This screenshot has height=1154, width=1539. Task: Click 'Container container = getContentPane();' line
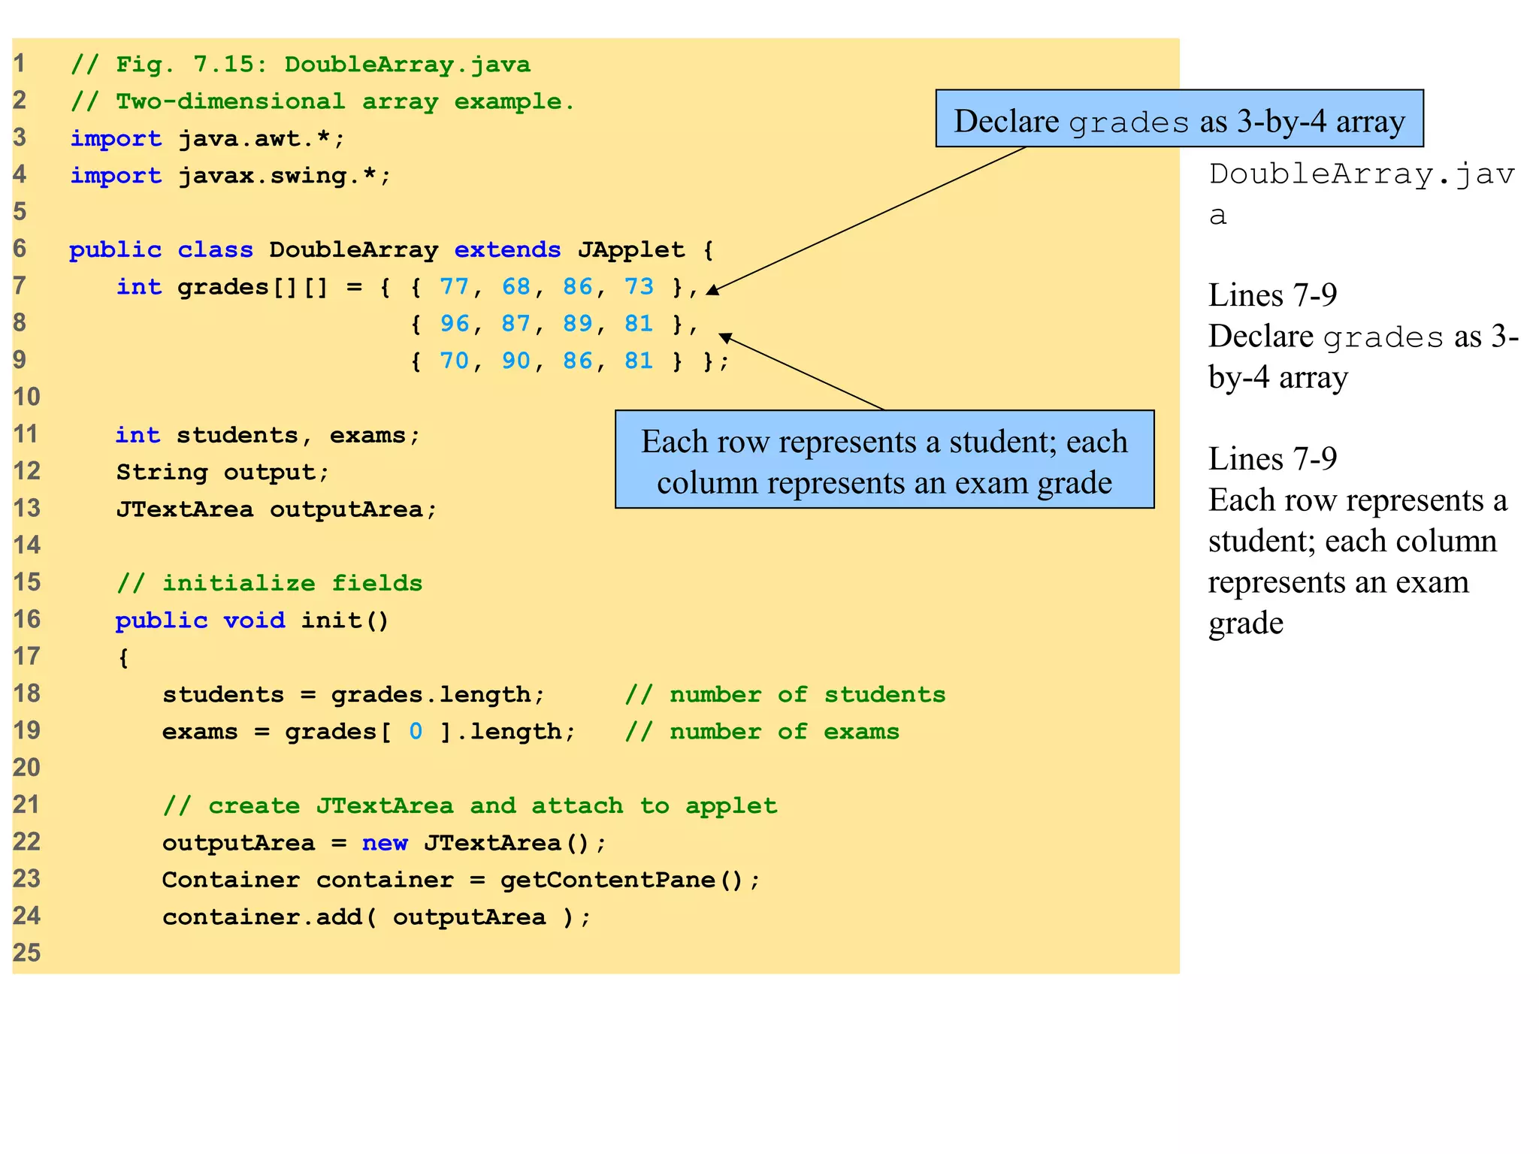click(461, 880)
